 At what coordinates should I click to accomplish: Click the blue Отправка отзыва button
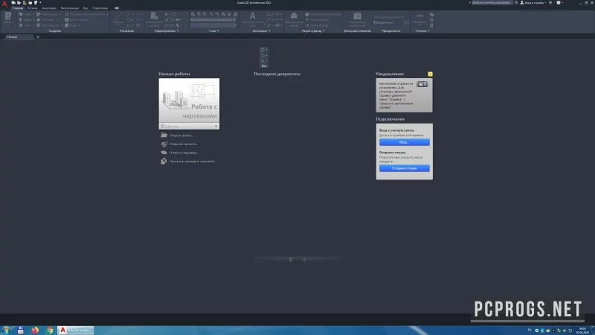[x=404, y=168]
